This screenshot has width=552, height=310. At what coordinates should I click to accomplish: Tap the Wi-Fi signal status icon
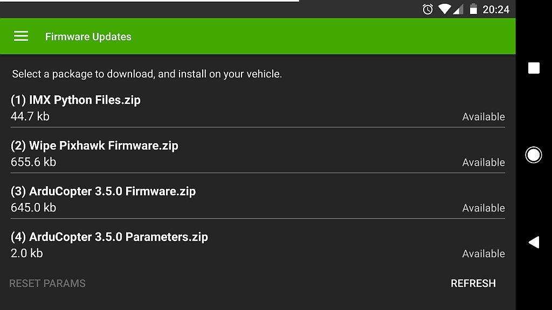[x=444, y=9]
